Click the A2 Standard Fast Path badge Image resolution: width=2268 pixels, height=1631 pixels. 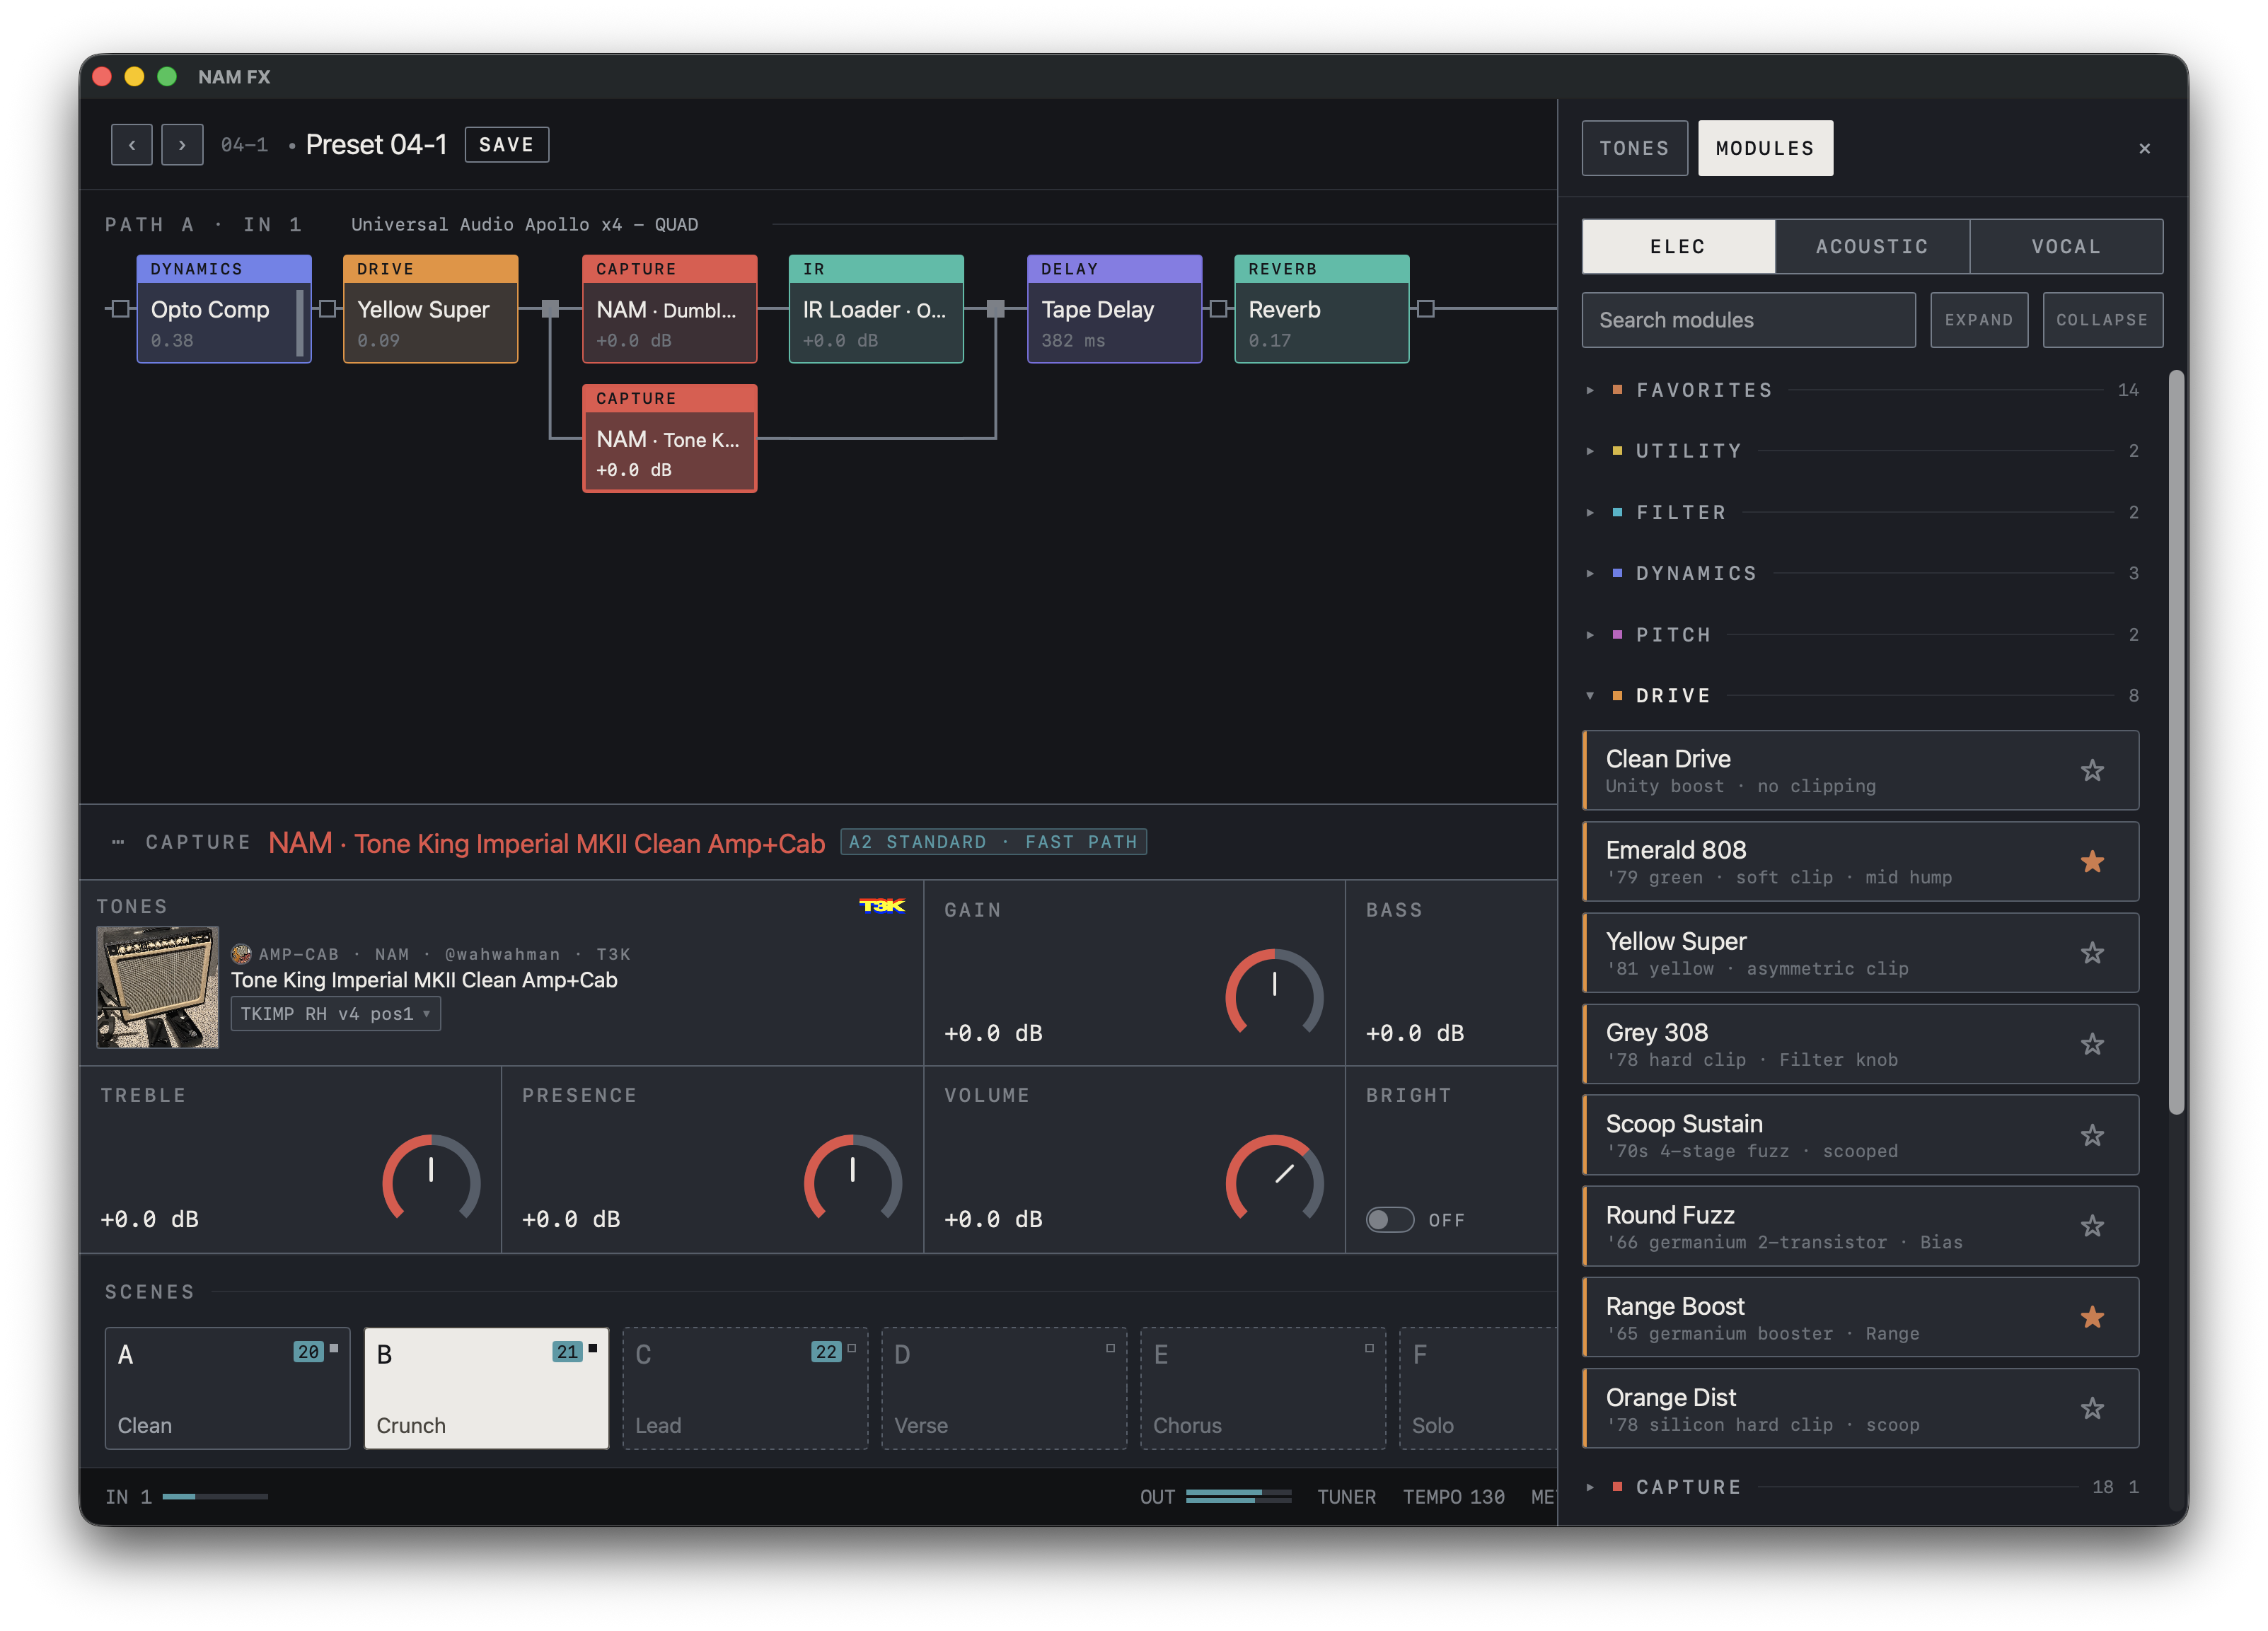[993, 842]
